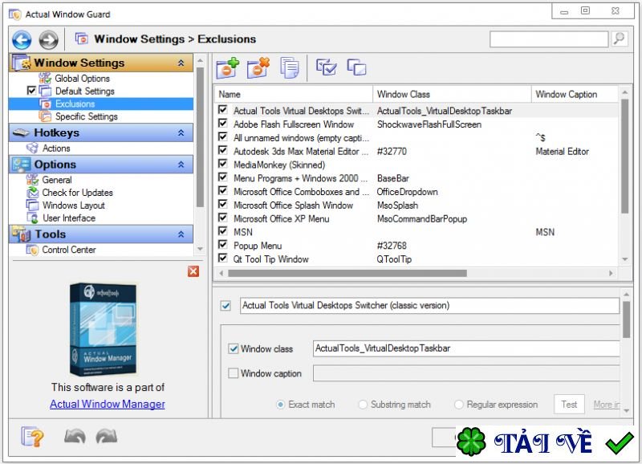This screenshot has height=464, width=642.
Task: Collapse the Hotkeys section chevron
Action: click(x=181, y=132)
